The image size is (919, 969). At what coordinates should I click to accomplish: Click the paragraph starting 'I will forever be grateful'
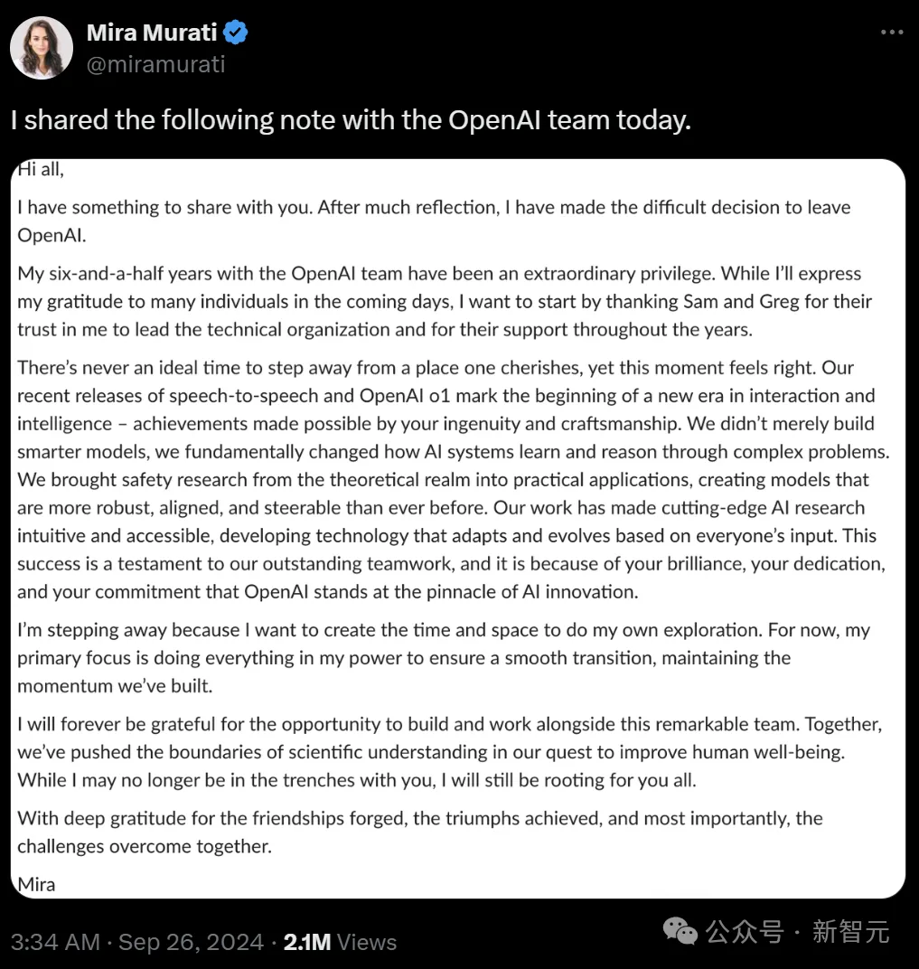(x=449, y=751)
